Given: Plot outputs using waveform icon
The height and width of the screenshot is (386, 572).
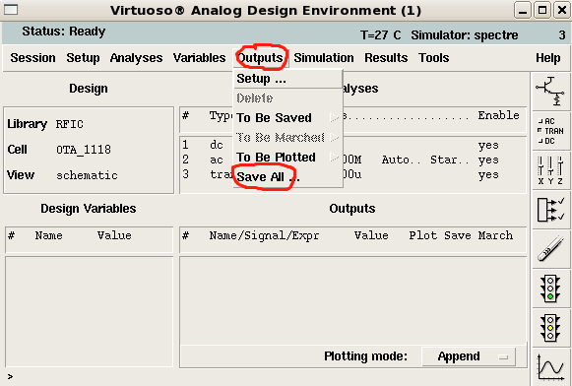Looking at the screenshot, I should [551, 367].
